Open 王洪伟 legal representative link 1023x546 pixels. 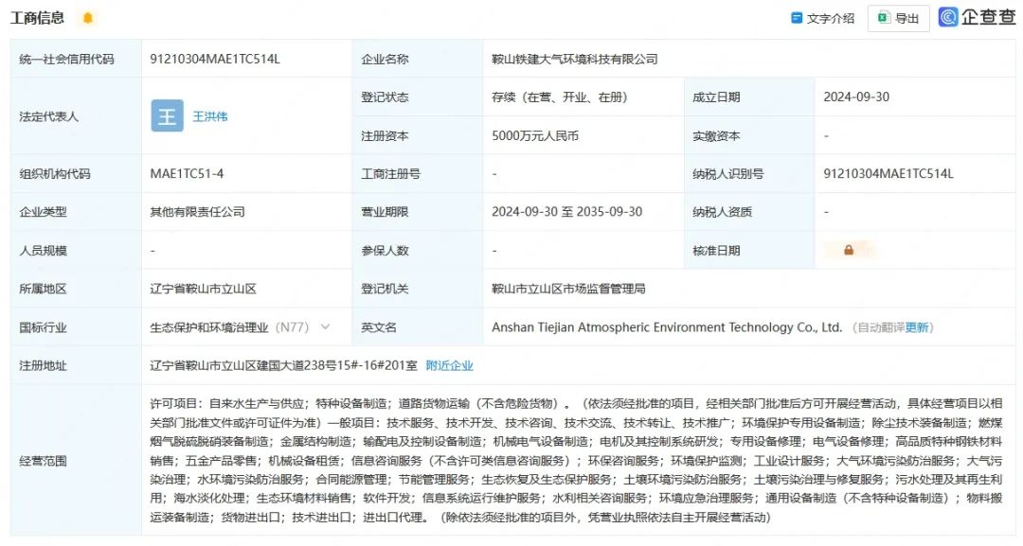tap(210, 116)
